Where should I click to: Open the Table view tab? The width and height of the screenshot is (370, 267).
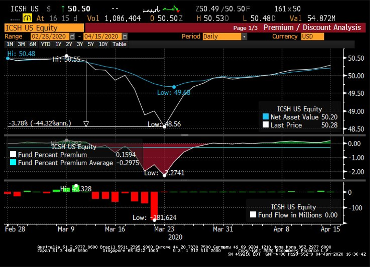coord(119,44)
